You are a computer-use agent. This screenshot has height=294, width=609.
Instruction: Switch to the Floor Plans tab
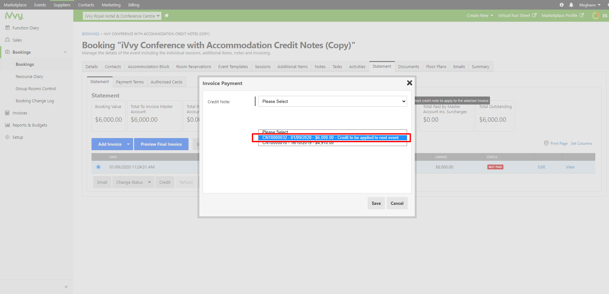pos(436,66)
